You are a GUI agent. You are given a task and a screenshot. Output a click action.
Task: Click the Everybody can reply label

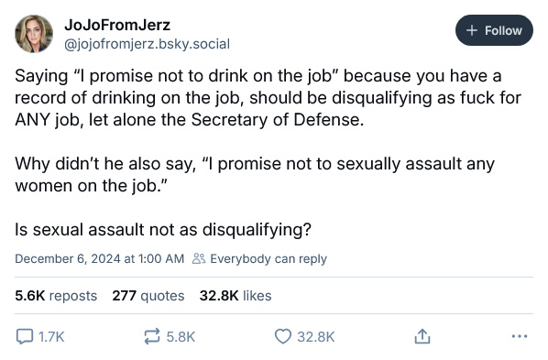pos(269,258)
